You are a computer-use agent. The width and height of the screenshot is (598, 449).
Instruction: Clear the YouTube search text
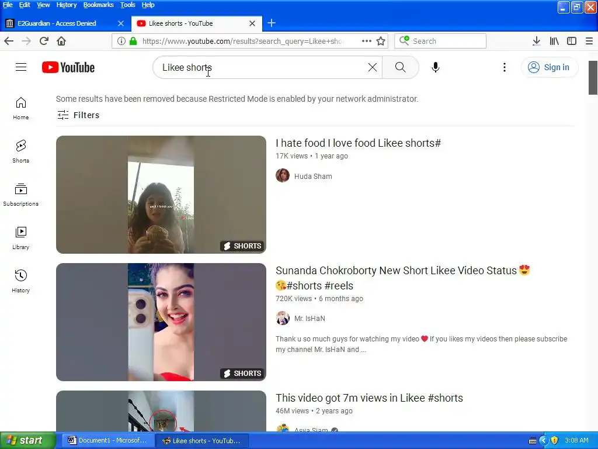(x=373, y=67)
